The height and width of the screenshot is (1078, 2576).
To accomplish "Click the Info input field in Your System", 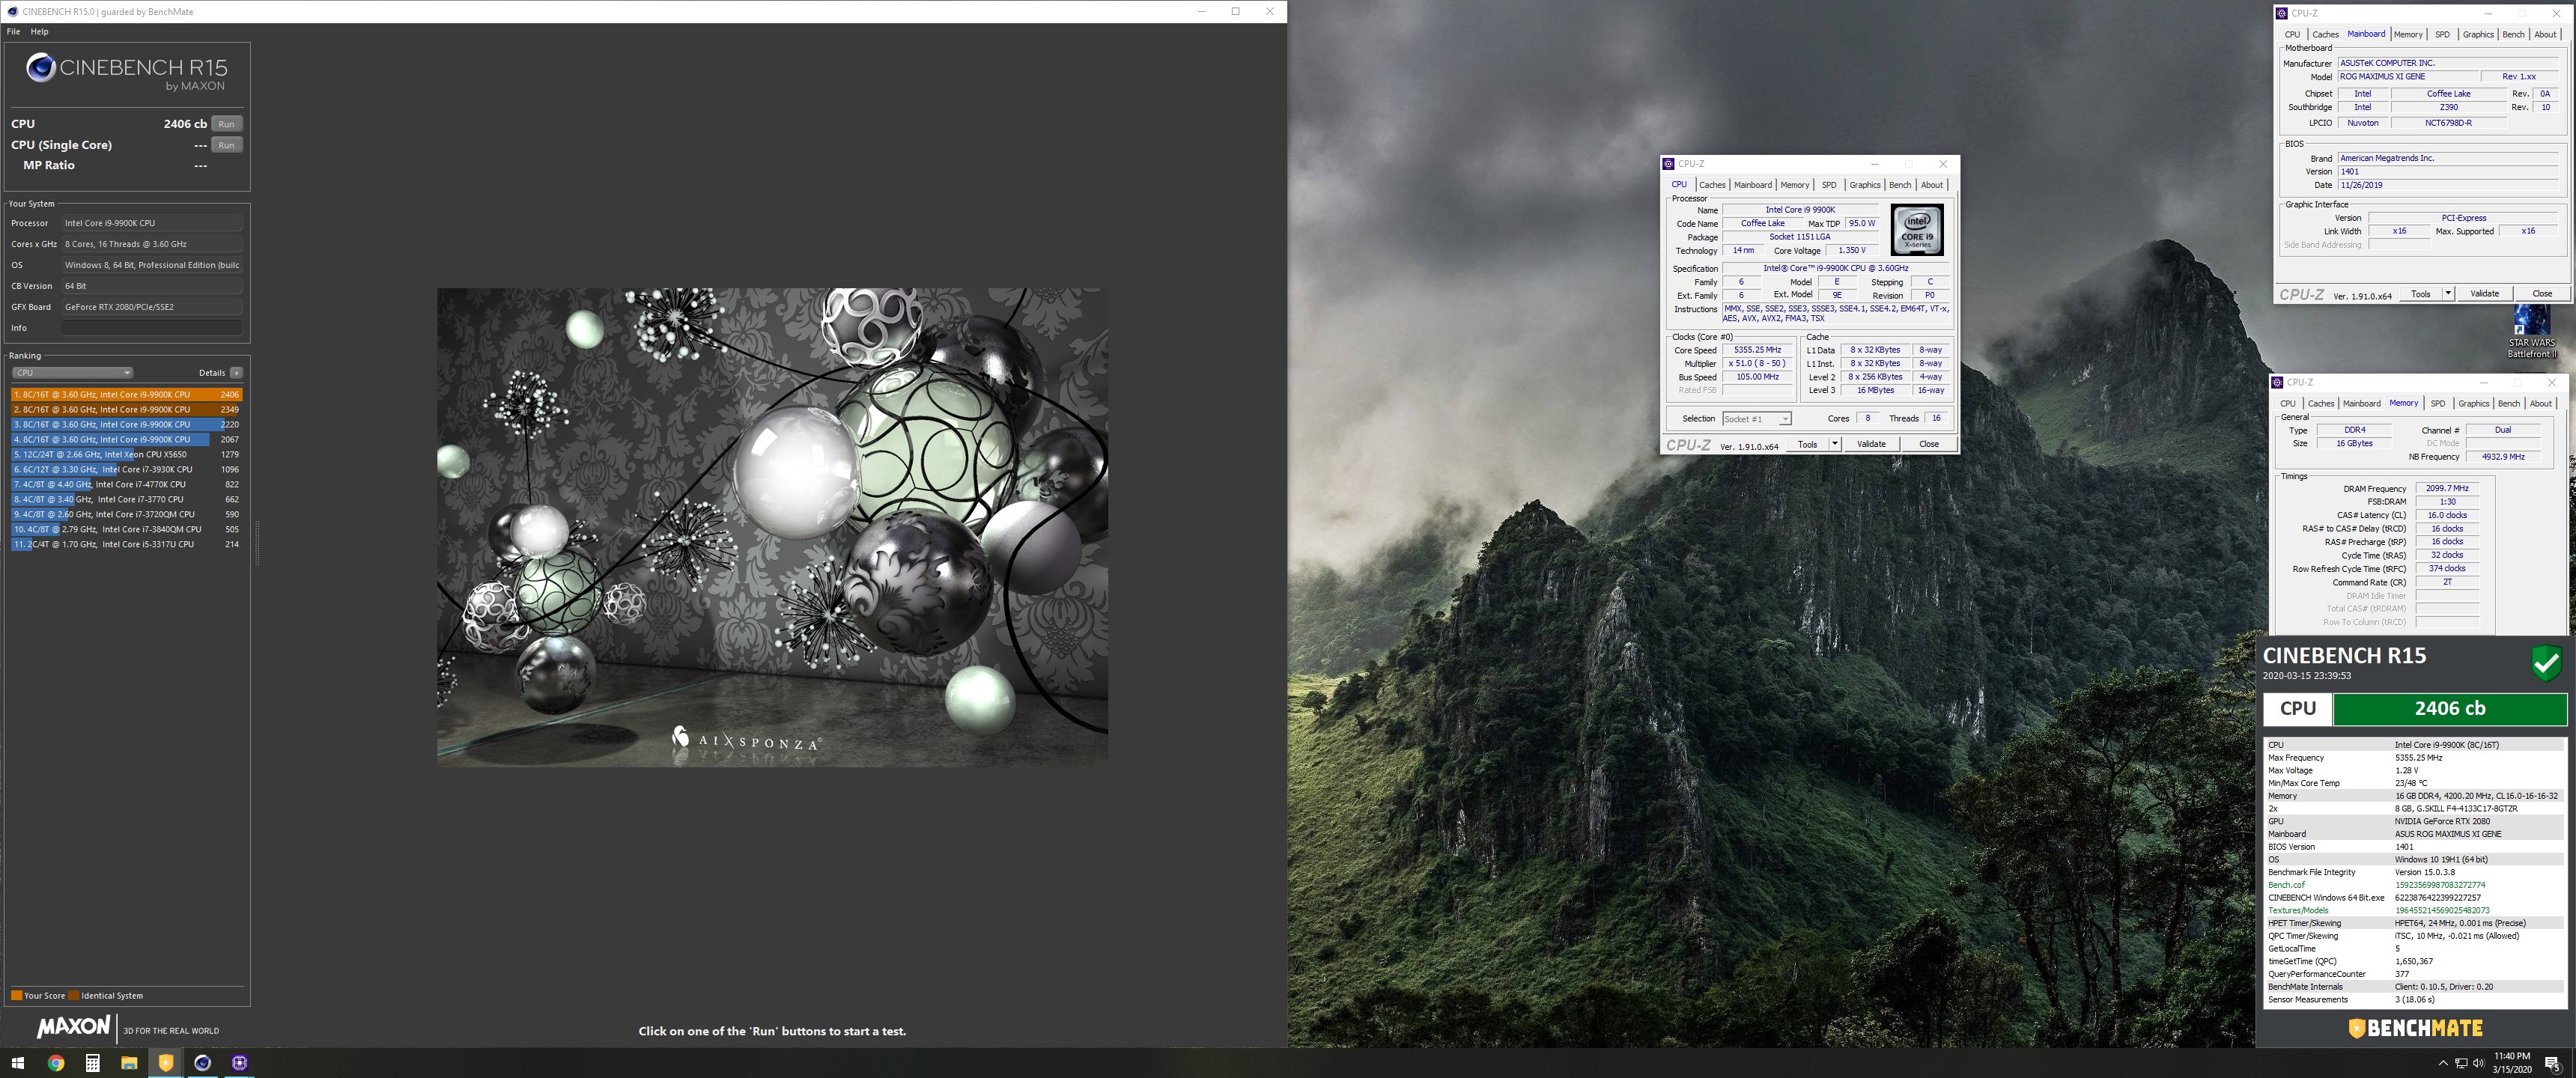I will click(152, 328).
